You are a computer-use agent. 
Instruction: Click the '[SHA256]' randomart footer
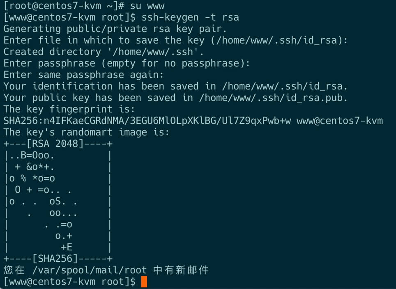pos(55,259)
